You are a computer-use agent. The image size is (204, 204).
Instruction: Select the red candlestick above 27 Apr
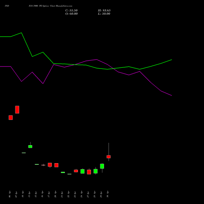(x=89, y=172)
